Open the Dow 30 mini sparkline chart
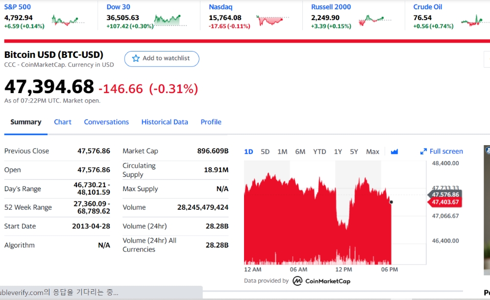 point(171,20)
